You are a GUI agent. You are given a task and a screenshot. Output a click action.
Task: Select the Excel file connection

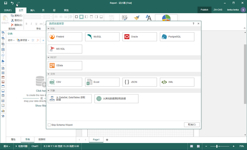(102, 82)
